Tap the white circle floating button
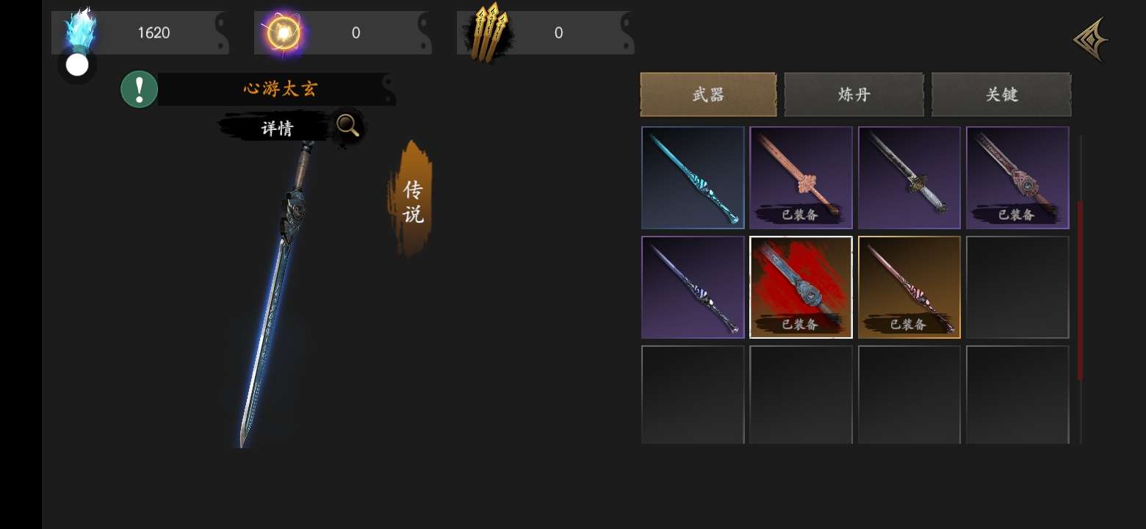The height and width of the screenshot is (529, 1146). click(77, 65)
